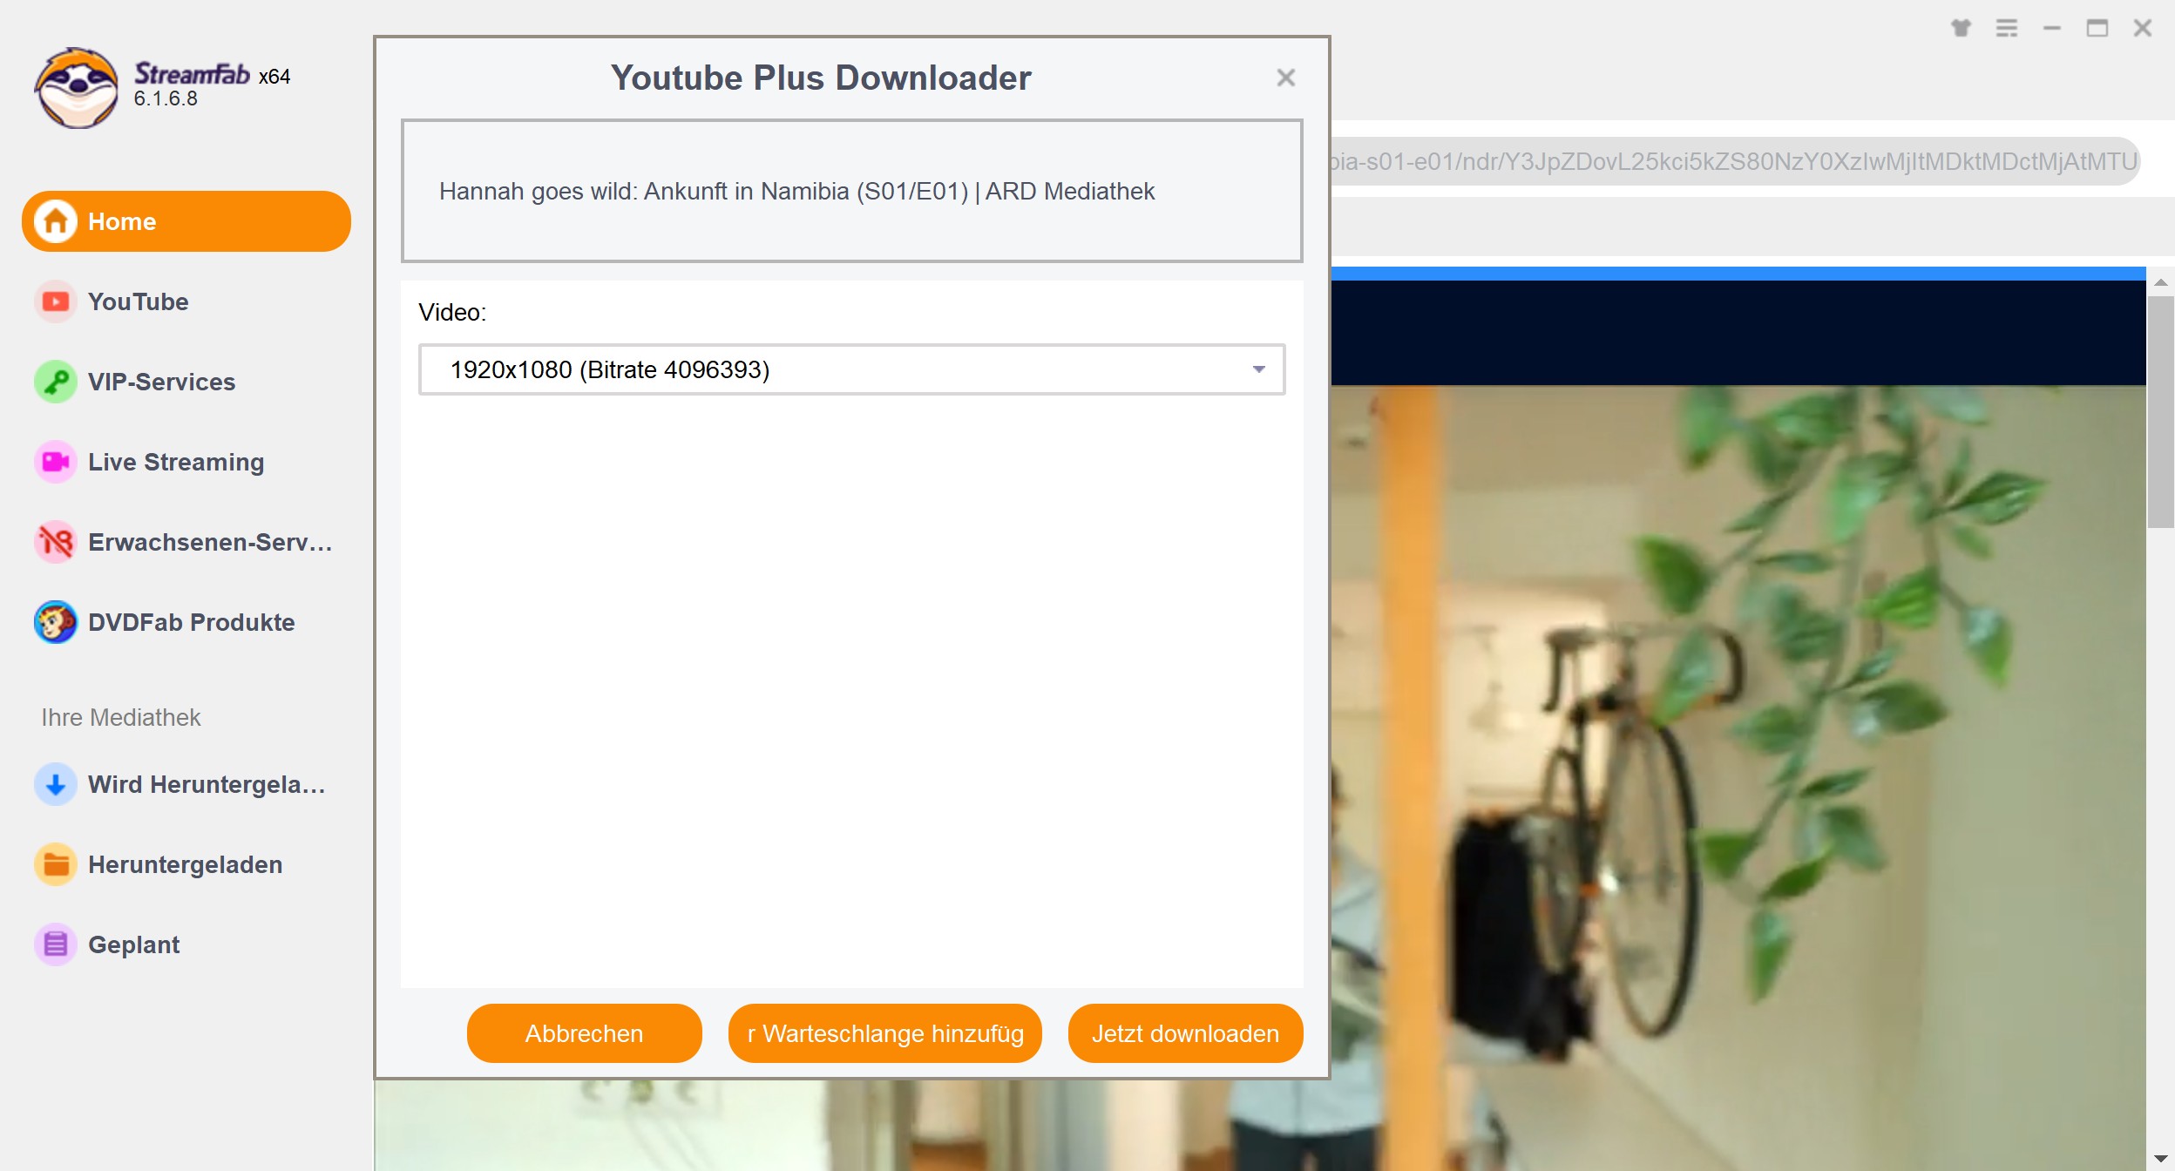Click the Geplant schedule icon

[55, 945]
